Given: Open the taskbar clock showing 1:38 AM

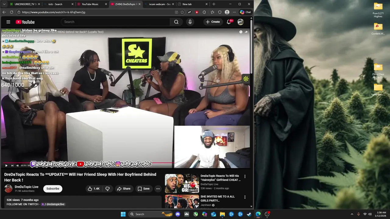Looking at the screenshot, I should pos(381,214).
